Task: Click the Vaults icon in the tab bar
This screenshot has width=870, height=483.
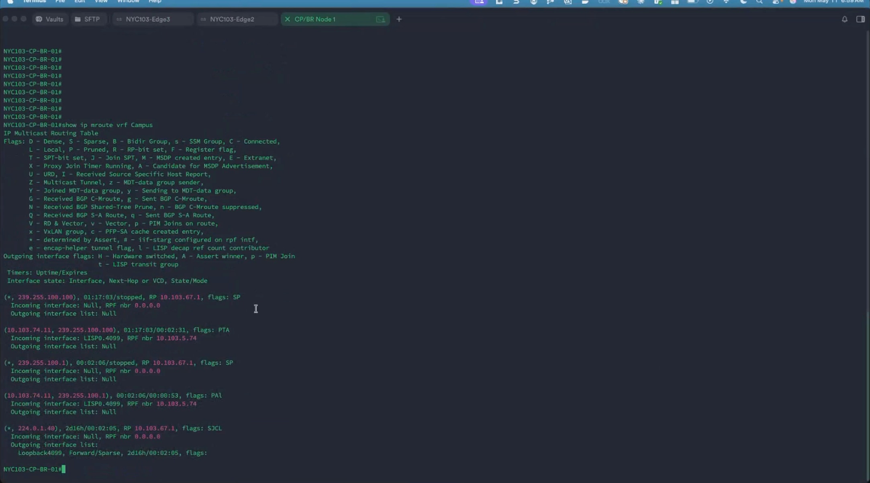Action: click(39, 19)
